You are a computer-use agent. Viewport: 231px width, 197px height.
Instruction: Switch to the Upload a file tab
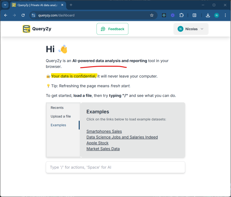[x=61, y=116]
